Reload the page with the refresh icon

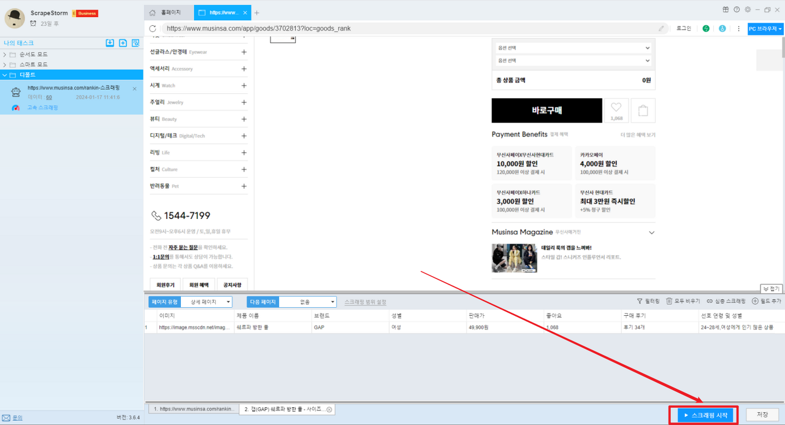(153, 28)
